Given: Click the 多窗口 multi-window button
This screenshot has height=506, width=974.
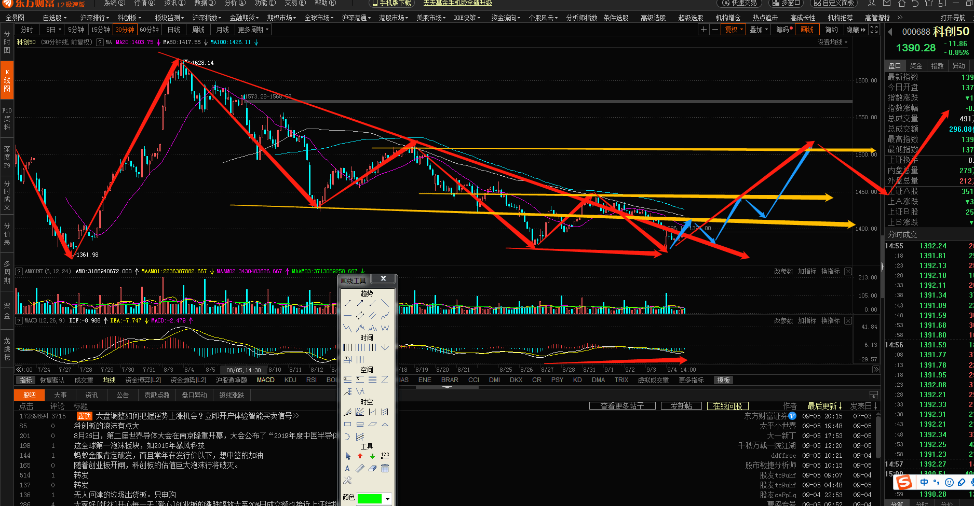Looking at the screenshot, I should (x=786, y=3).
